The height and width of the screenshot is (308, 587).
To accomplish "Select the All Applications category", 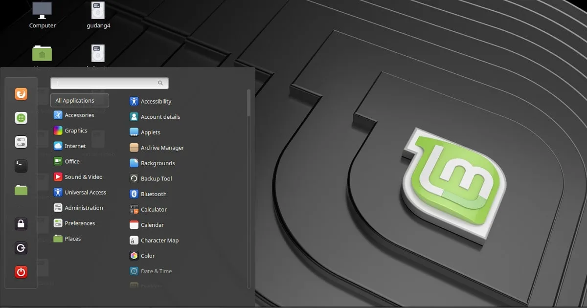I will [80, 101].
